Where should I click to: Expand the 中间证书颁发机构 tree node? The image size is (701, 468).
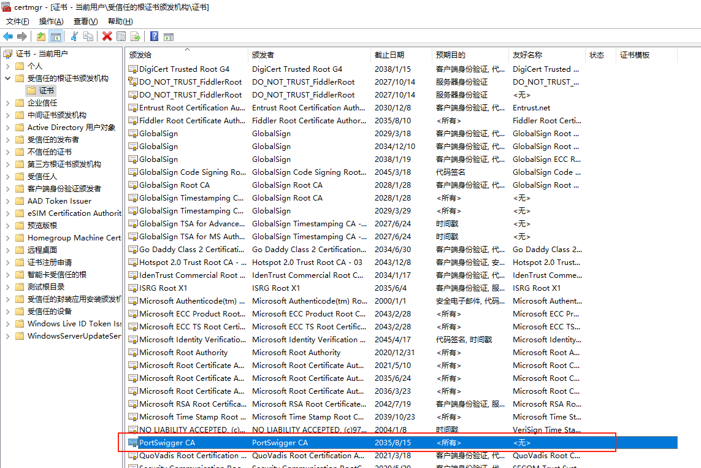pos(7,115)
